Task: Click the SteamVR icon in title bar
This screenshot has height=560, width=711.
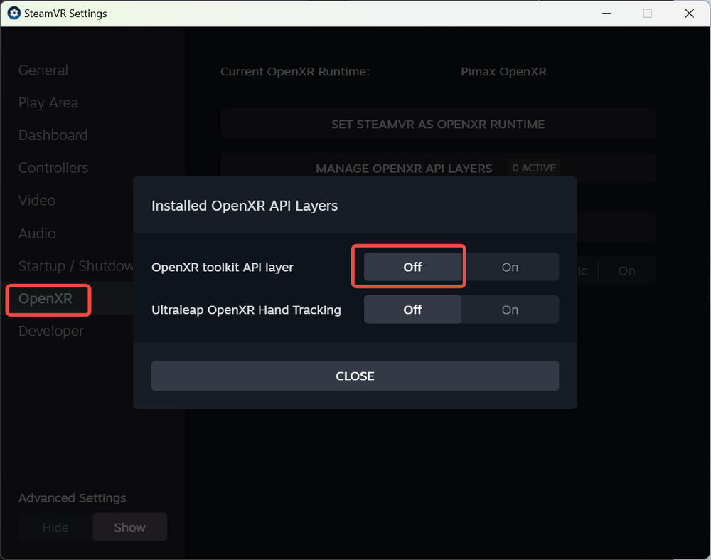Action: (14, 13)
